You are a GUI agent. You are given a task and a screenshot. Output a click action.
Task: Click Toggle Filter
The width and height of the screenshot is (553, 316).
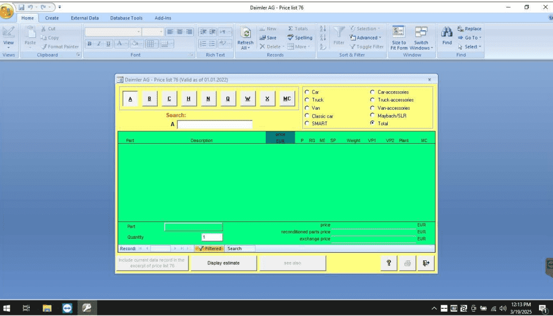367,46
